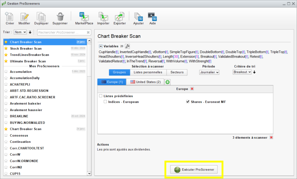Open the Critère de tri Breakout dropdown
Image resolution: width=297 pixels, height=179 pixels.
pos(242,72)
